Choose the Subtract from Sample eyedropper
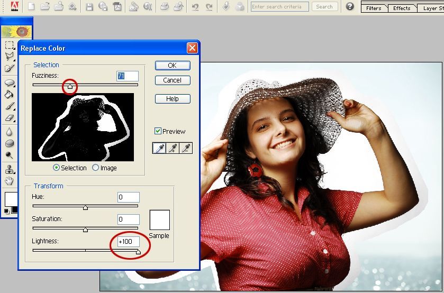The height and width of the screenshot is (293, 444). pos(186,148)
